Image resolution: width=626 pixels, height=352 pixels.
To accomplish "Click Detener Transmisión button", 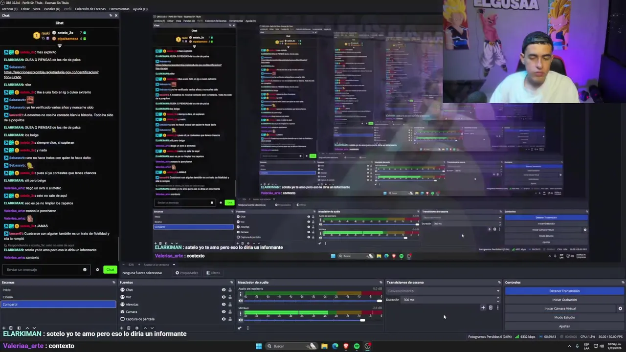I will click(x=564, y=291).
